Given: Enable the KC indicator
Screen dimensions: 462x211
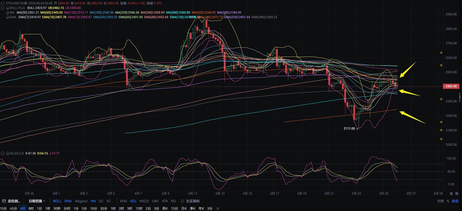Looking at the screenshot, I should click(x=109, y=201).
